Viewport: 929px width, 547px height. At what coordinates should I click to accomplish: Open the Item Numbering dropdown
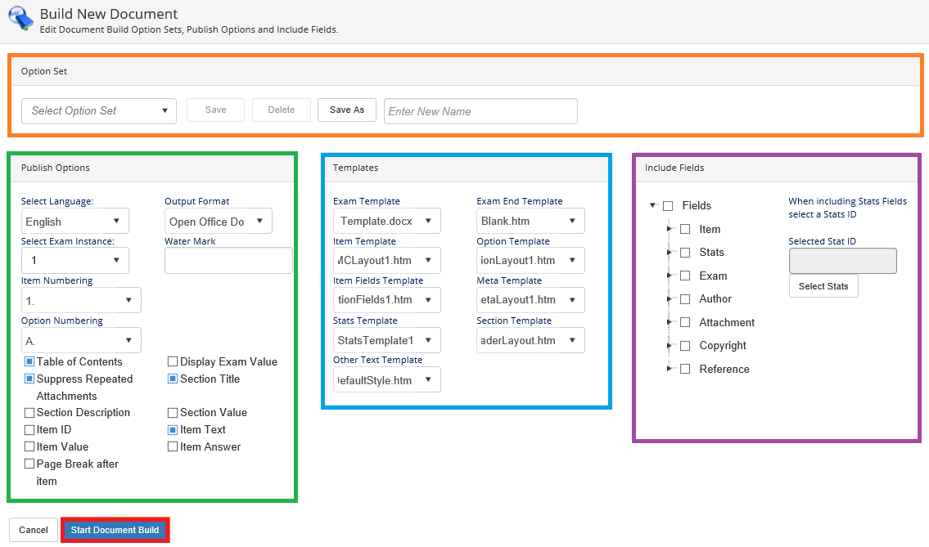click(x=81, y=300)
